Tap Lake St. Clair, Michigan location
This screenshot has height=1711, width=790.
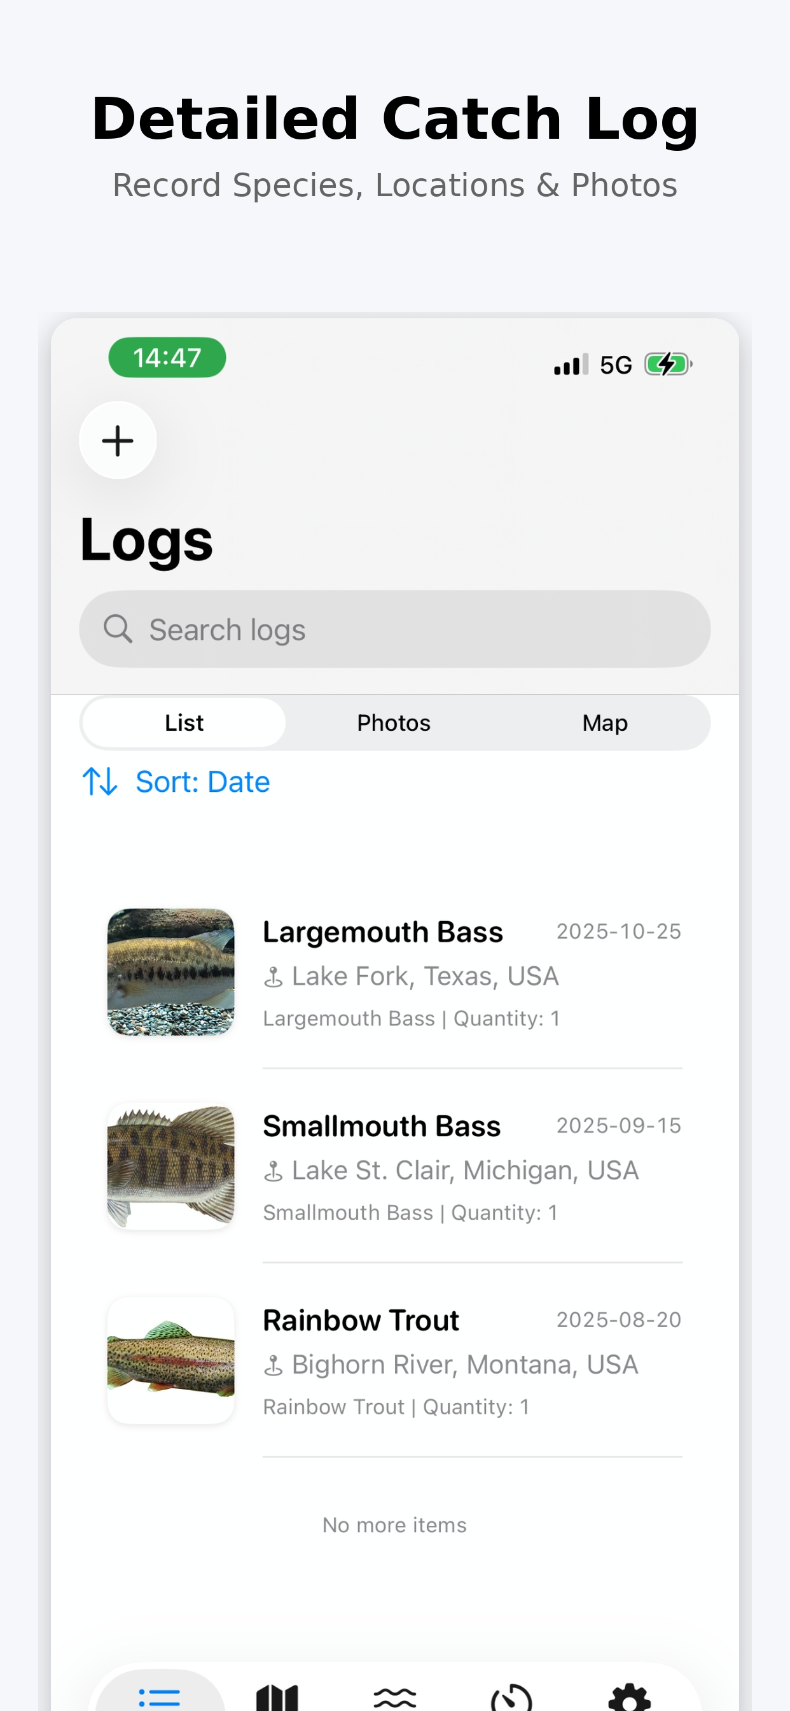pos(464,1171)
